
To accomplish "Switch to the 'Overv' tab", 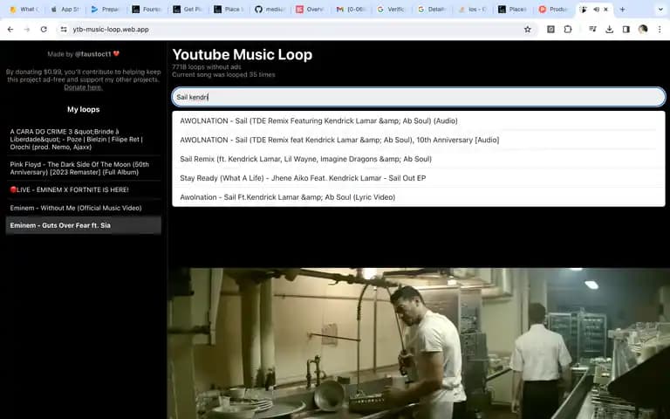I will tap(311, 9).
